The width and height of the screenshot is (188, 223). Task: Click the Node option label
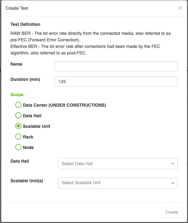[28, 147]
